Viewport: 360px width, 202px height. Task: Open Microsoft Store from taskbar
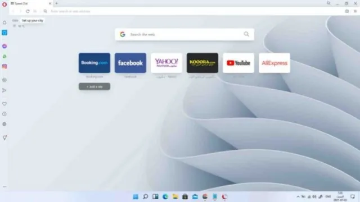point(185,196)
